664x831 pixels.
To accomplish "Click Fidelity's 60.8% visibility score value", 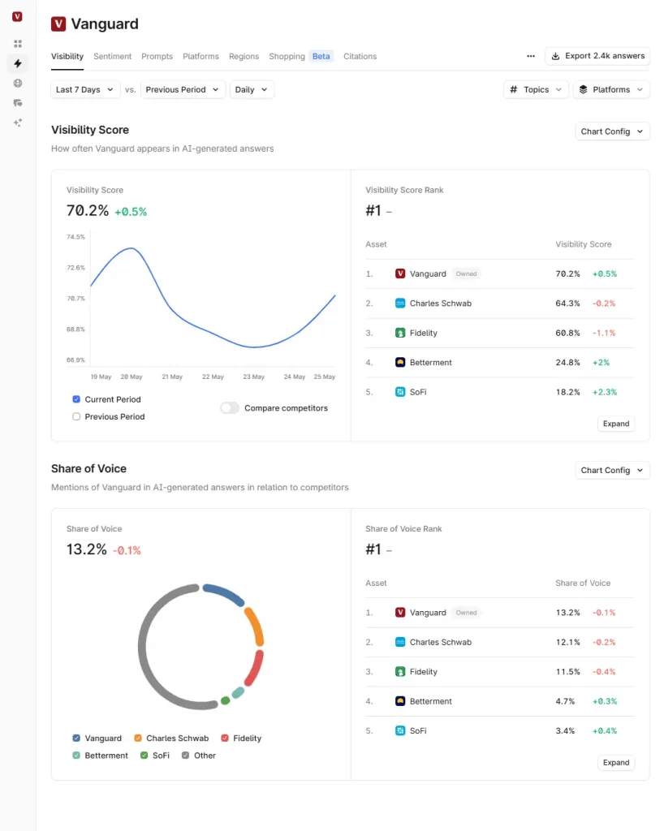I will pyautogui.click(x=567, y=333).
